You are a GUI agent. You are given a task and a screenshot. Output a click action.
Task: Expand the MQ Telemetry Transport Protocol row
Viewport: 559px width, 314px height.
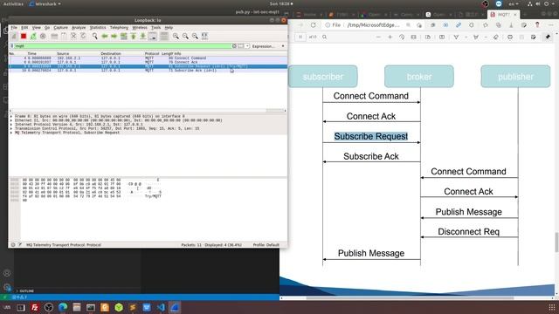pyautogui.click(x=11, y=133)
